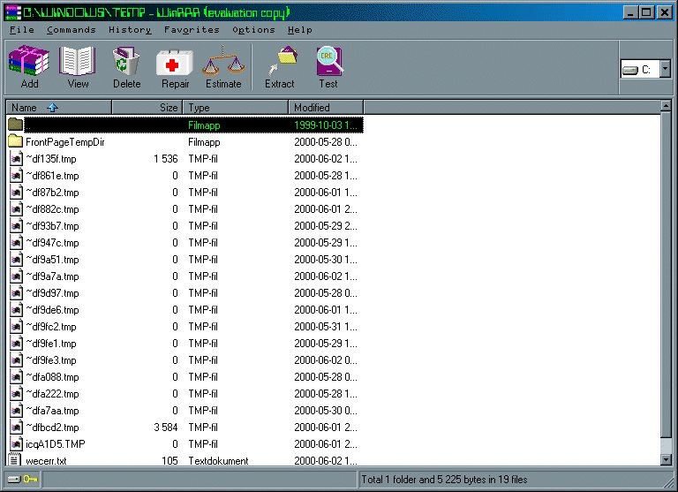Select file ~dfa222.tmp

pos(52,394)
